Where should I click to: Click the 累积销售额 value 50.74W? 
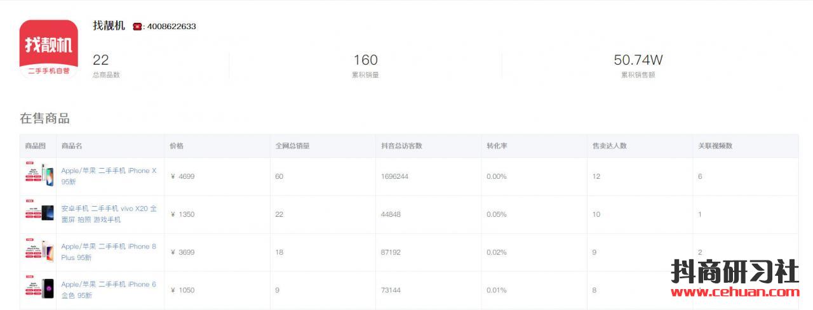point(638,60)
